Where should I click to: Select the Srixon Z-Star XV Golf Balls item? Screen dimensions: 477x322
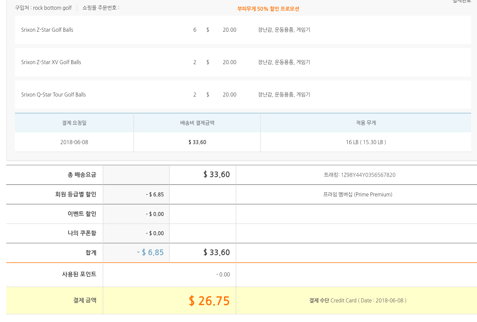[x=51, y=62]
